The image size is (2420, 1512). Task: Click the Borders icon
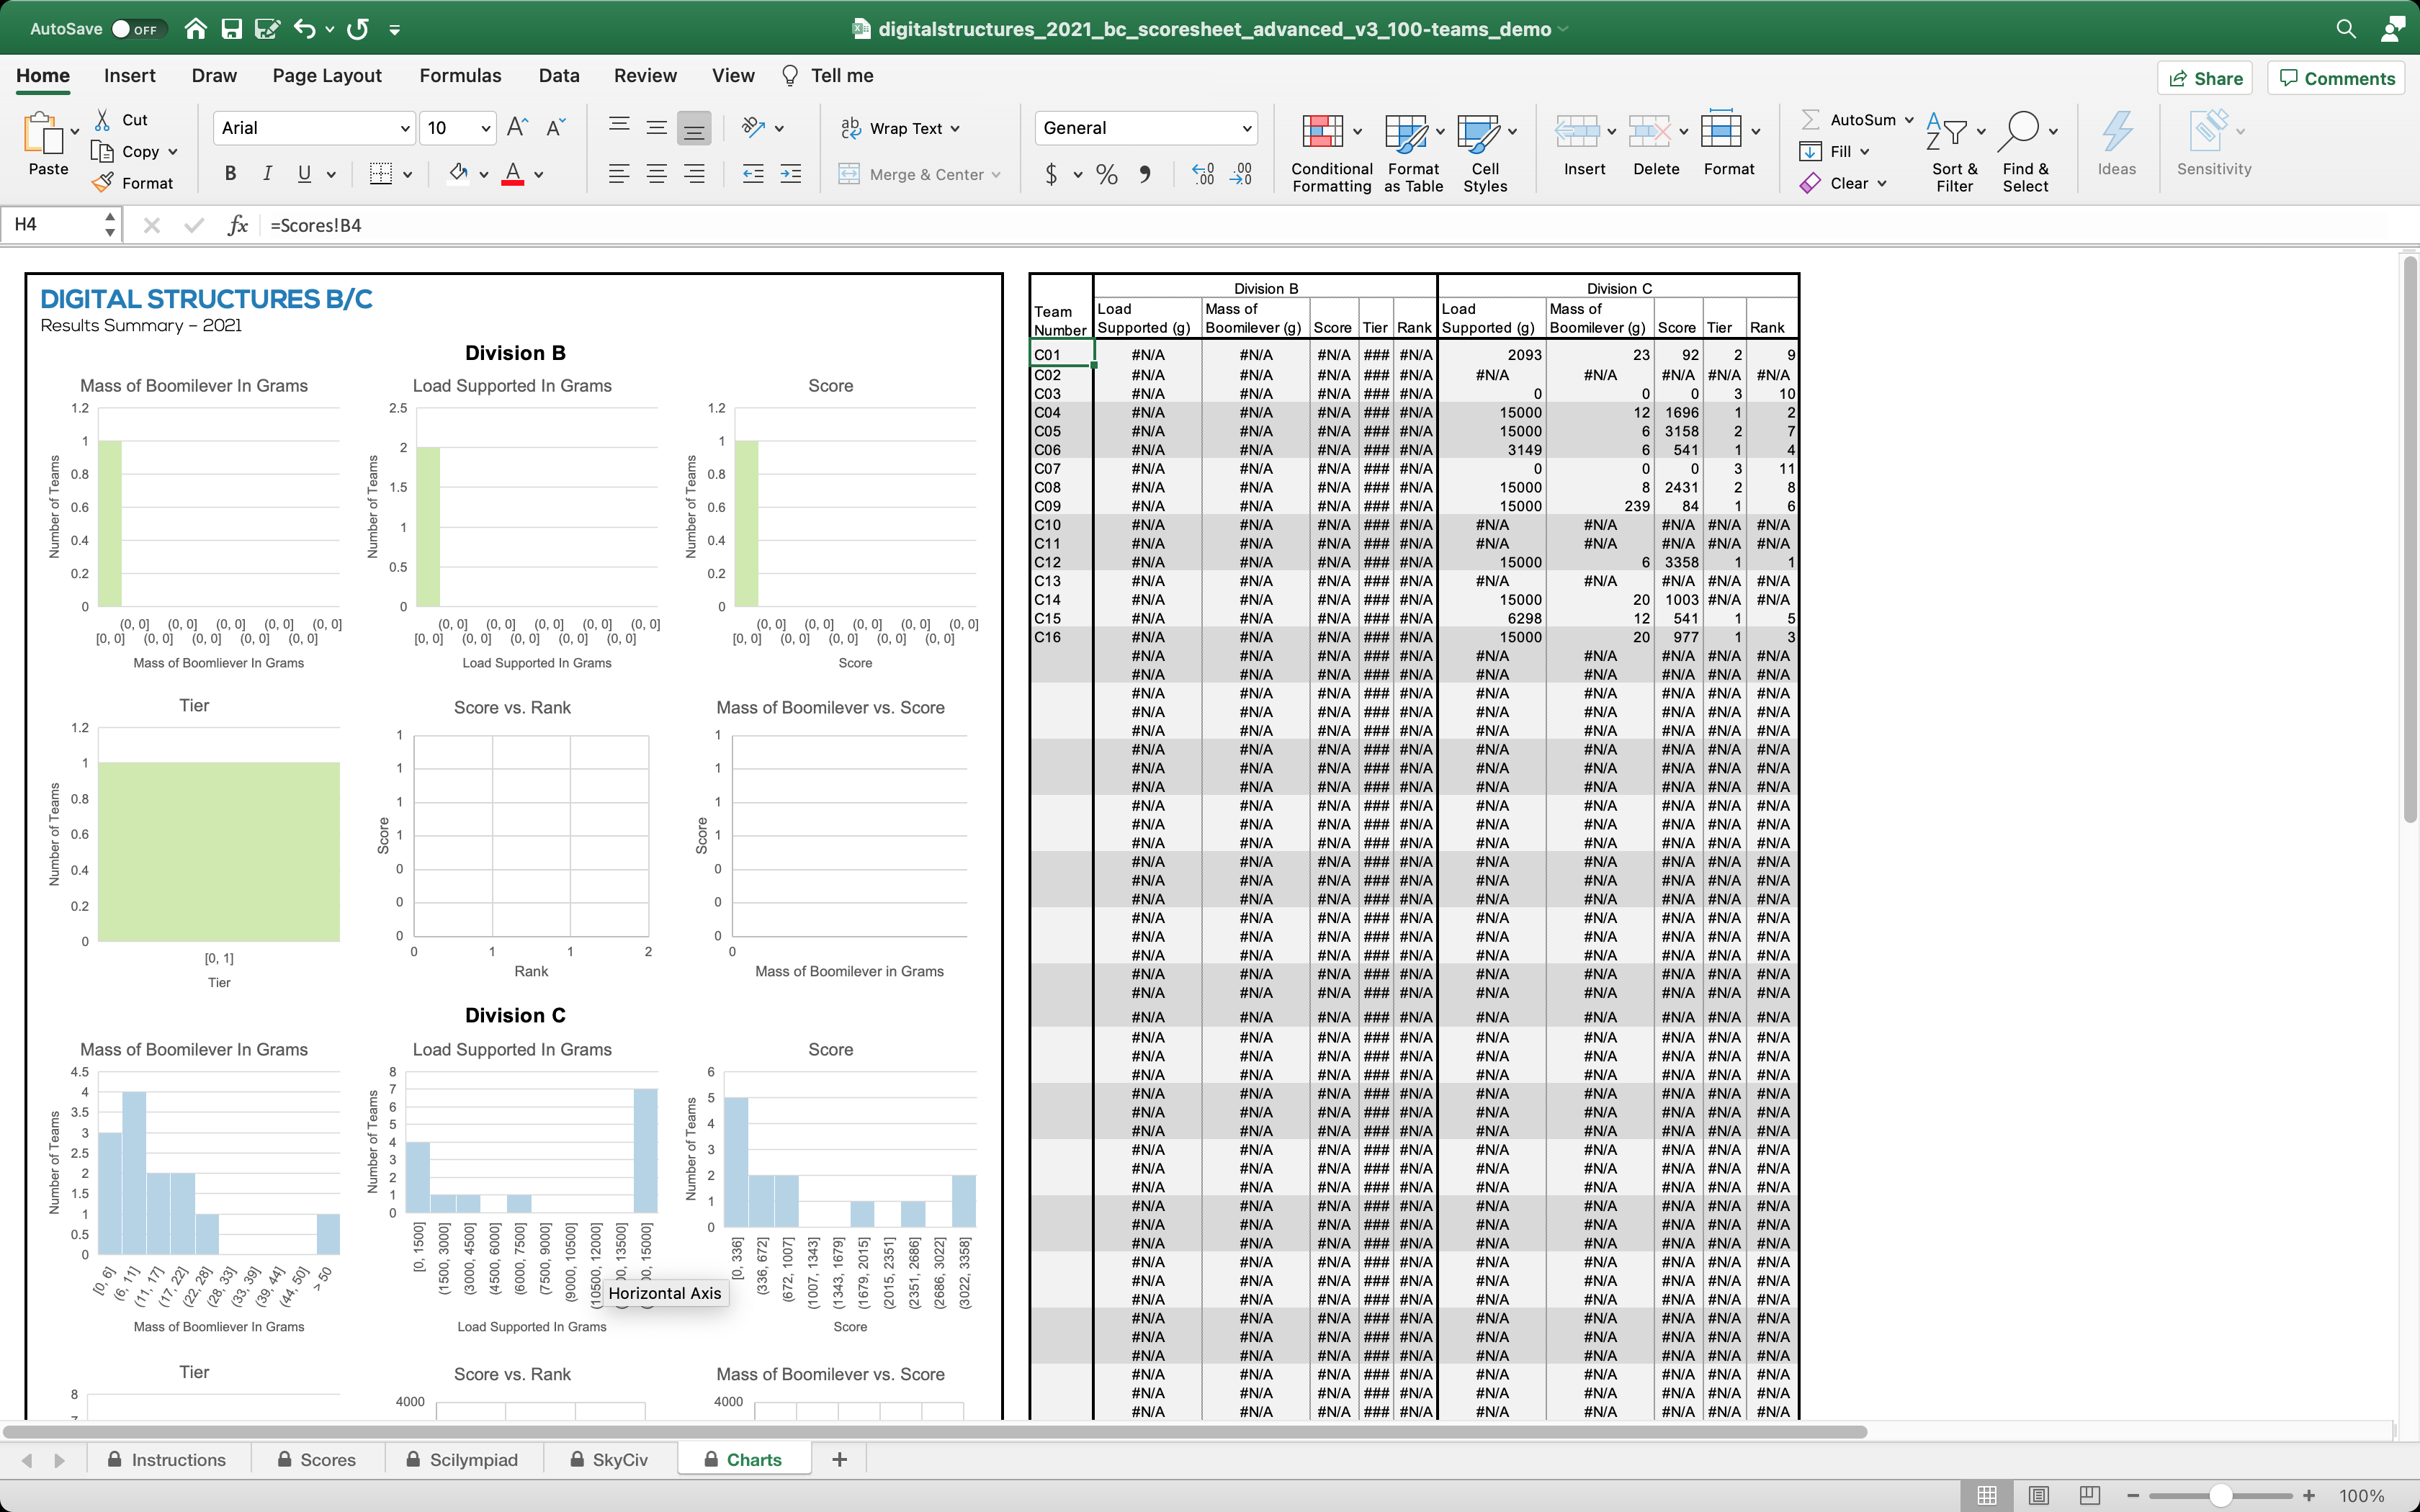click(x=380, y=174)
